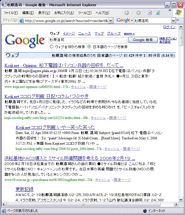Click the Internet zone globe icon in status bar
The height and width of the screenshot is (215, 185).
tap(145, 211)
